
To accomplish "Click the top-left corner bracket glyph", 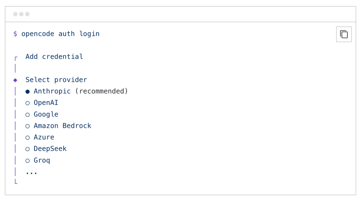I will click(x=16, y=59).
